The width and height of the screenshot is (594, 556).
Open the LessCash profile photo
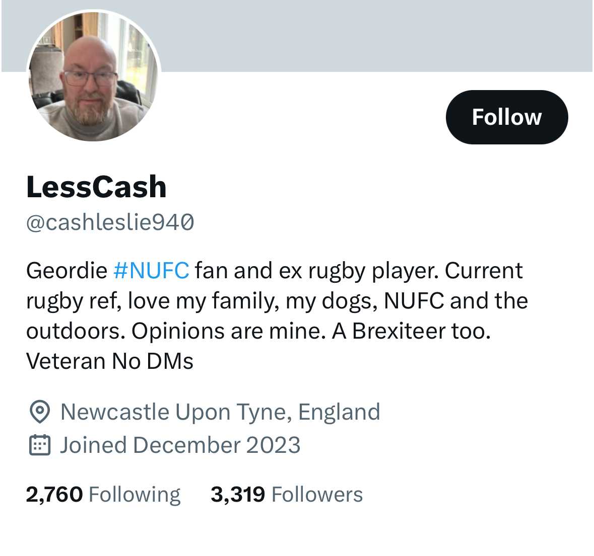93,76
